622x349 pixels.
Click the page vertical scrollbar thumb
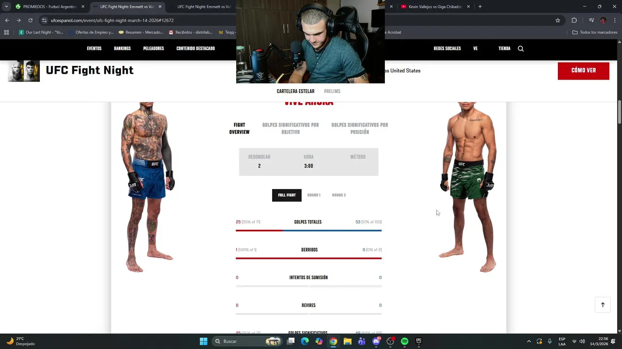[619, 112]
